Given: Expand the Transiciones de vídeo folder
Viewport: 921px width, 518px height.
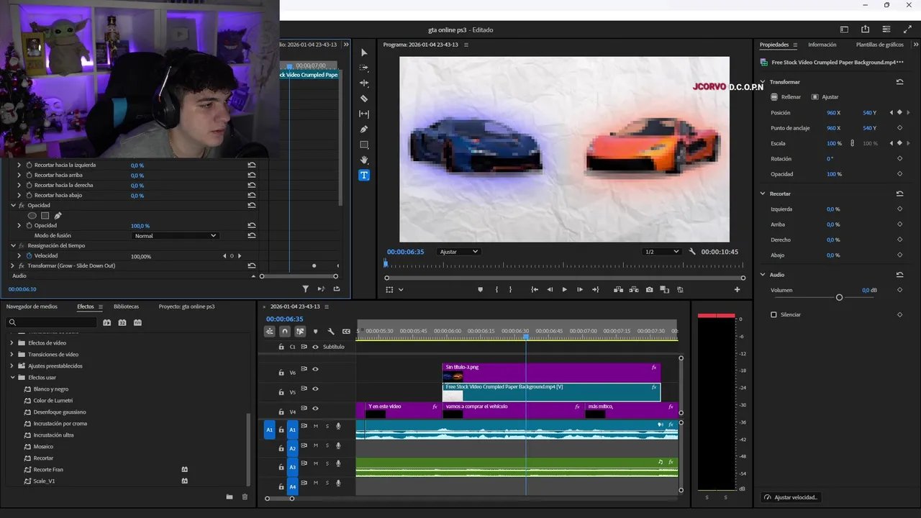Looking at the screenshot, I should 12,355.
